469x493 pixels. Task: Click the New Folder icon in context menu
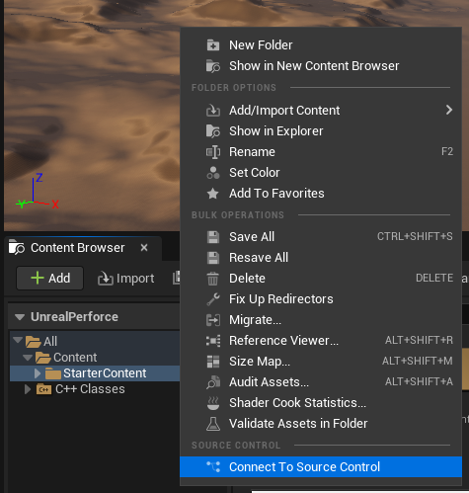213,45
